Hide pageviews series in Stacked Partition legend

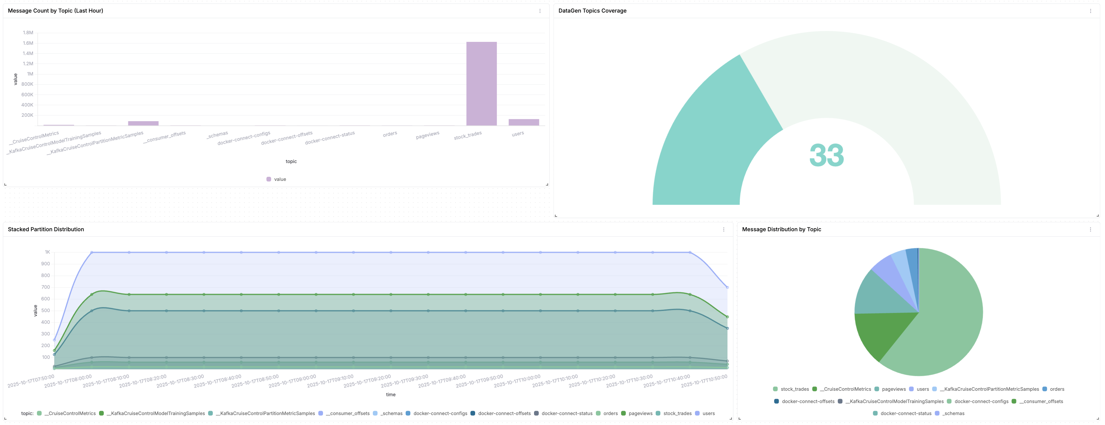point(640,414)
